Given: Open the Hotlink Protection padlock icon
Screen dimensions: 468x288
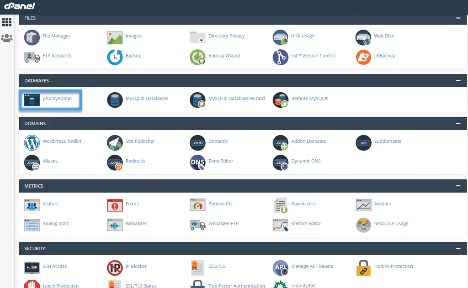Looking at the screenshot, I should coord(363,268).
